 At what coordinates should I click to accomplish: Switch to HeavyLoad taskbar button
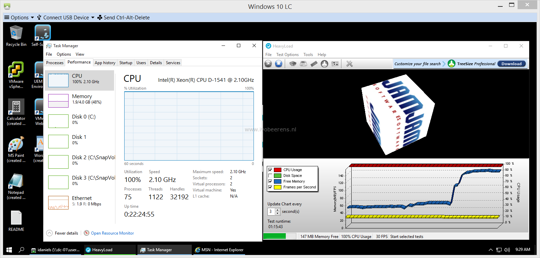click(x=110, y=250)
